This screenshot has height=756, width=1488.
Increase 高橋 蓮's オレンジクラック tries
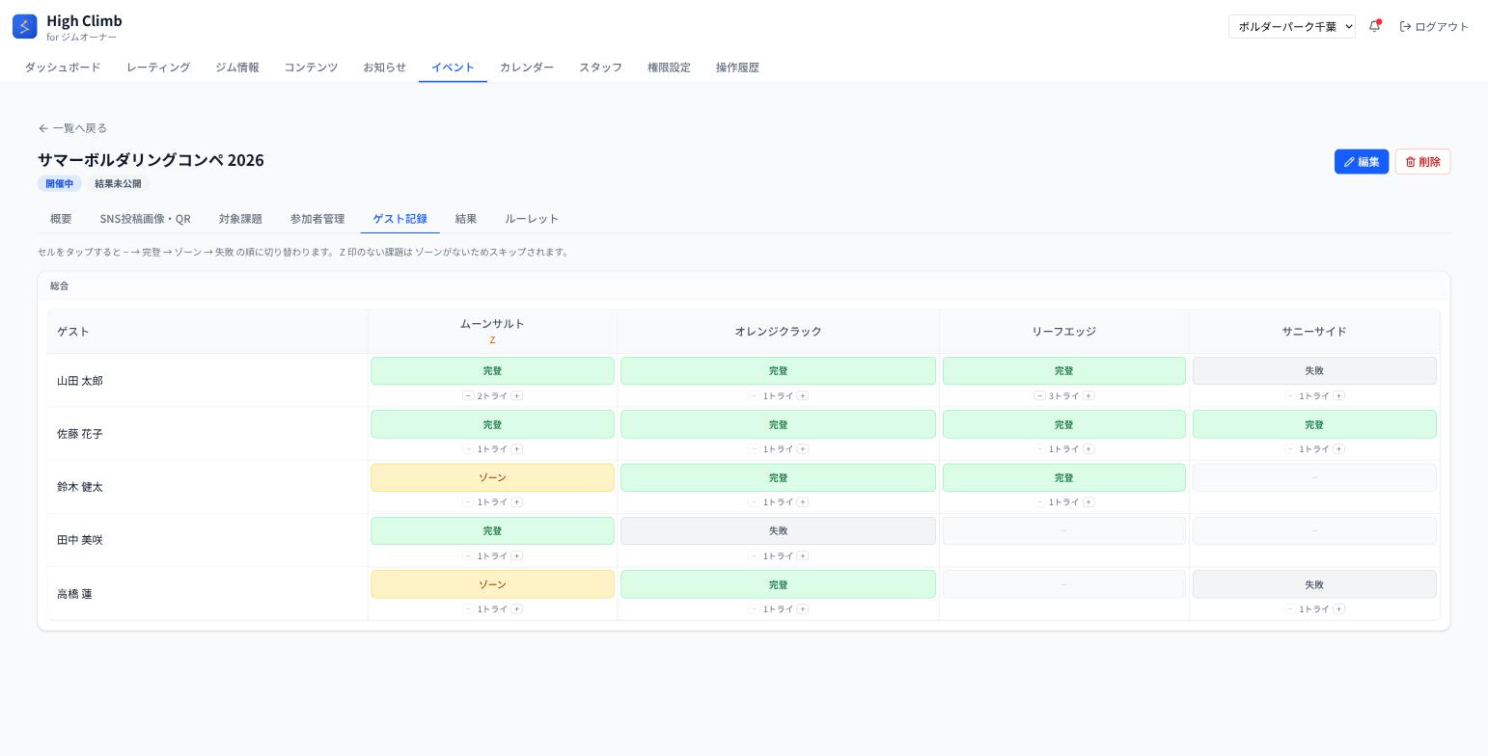coord(803,609)
